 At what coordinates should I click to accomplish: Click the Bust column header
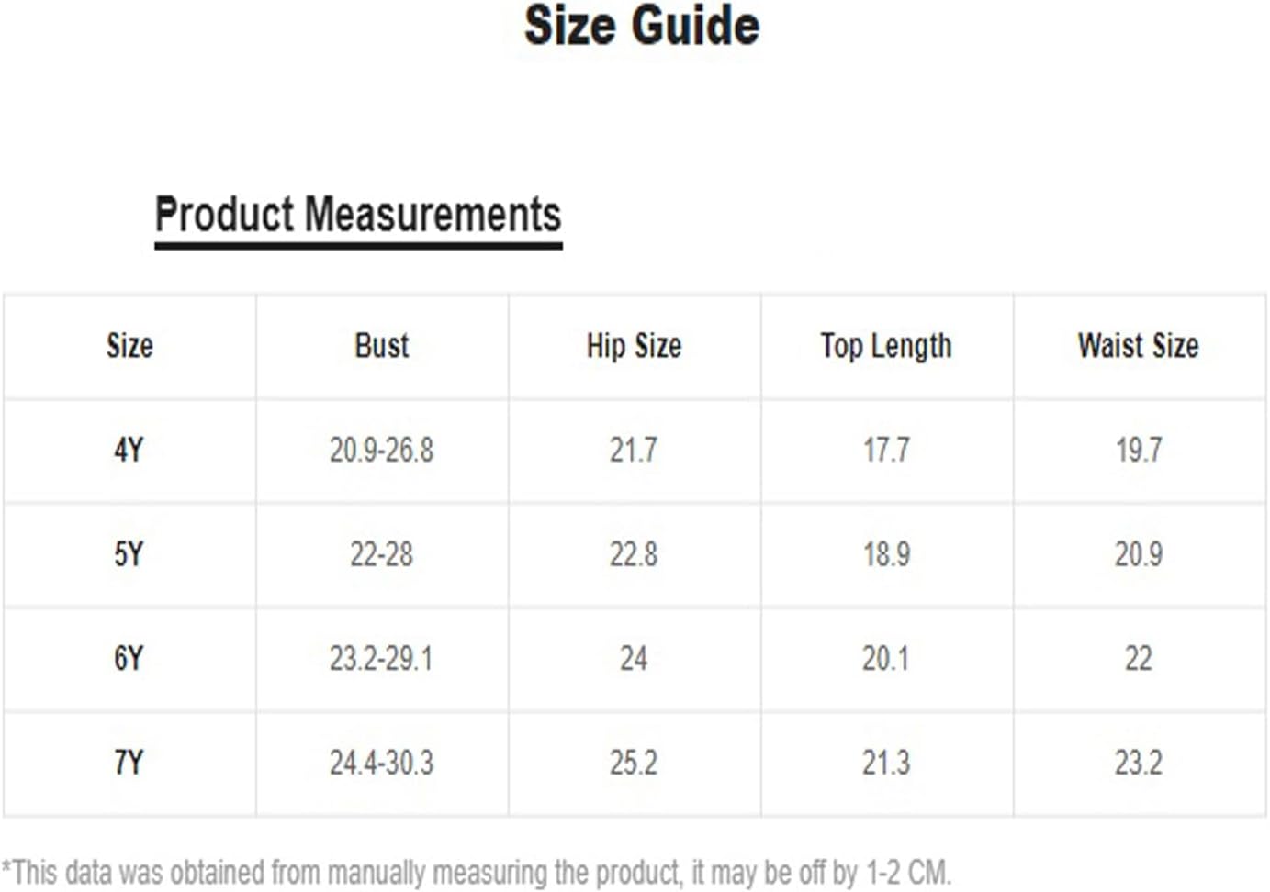point(381,346)
